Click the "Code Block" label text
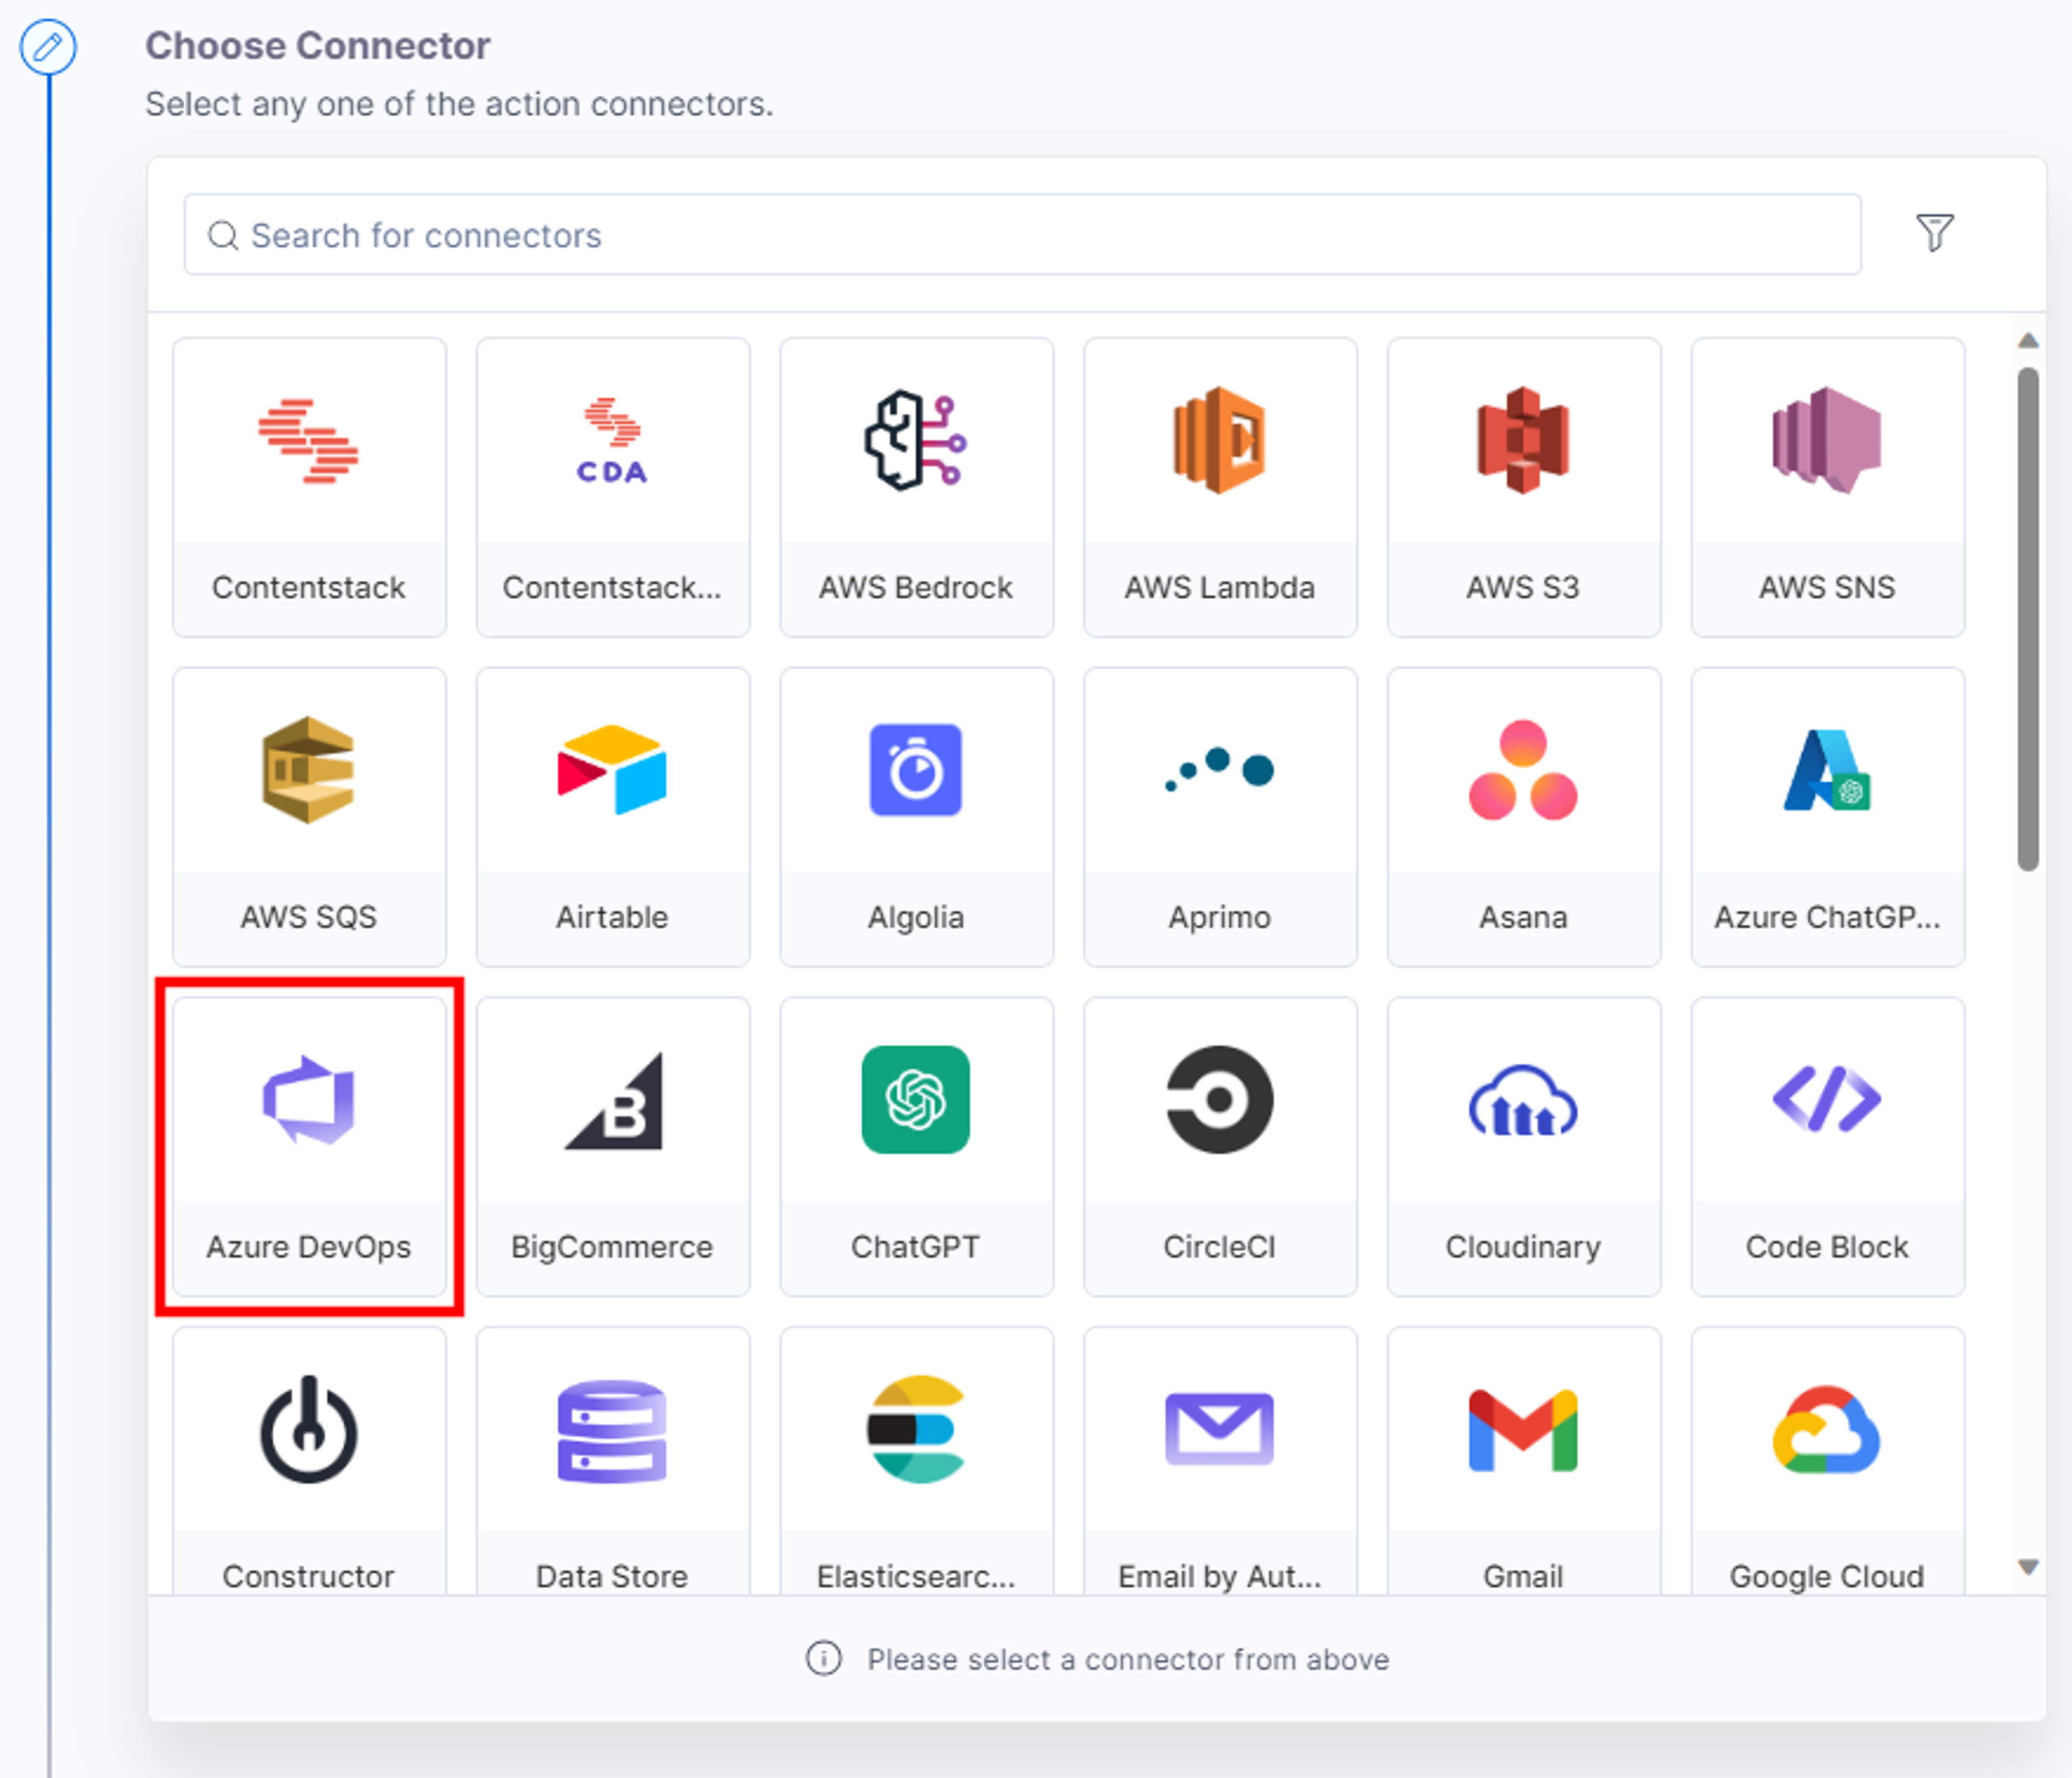This screenshot has width=2072, height=1778. coord(1826,1247)
